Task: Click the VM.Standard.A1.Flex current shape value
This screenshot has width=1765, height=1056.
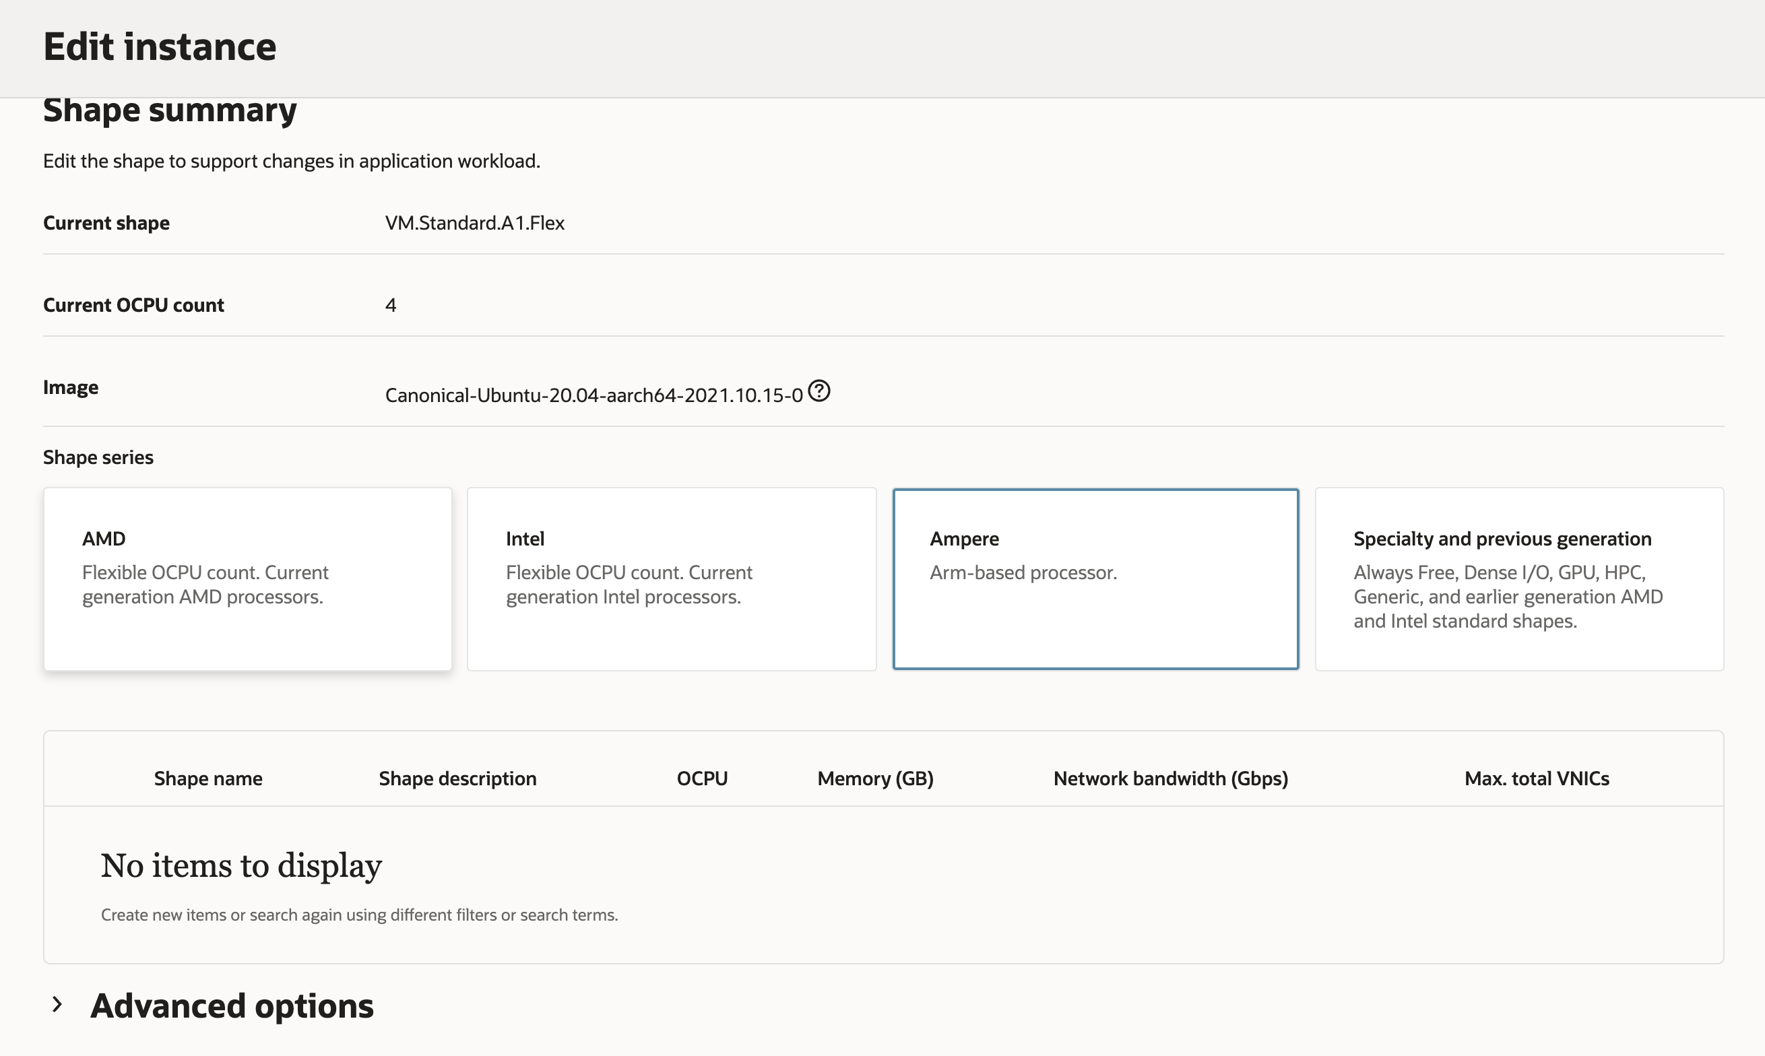Action: click(x=475, y=223)
